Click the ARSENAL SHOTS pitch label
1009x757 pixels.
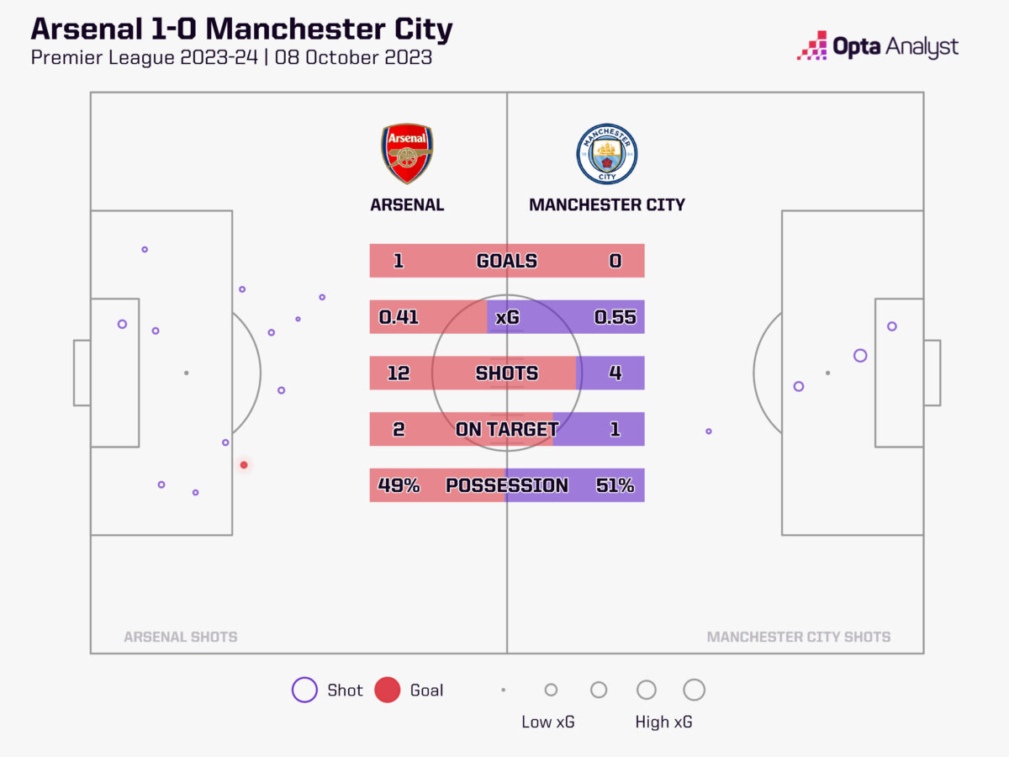pos(181,637)
